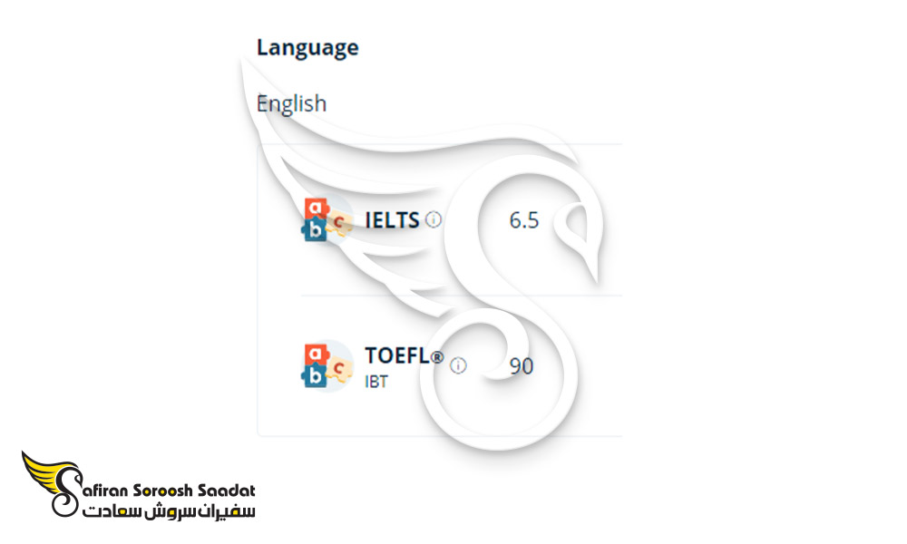Select the TOEFL label text
The width and height of the screenshot is (907, 544).
397,355
